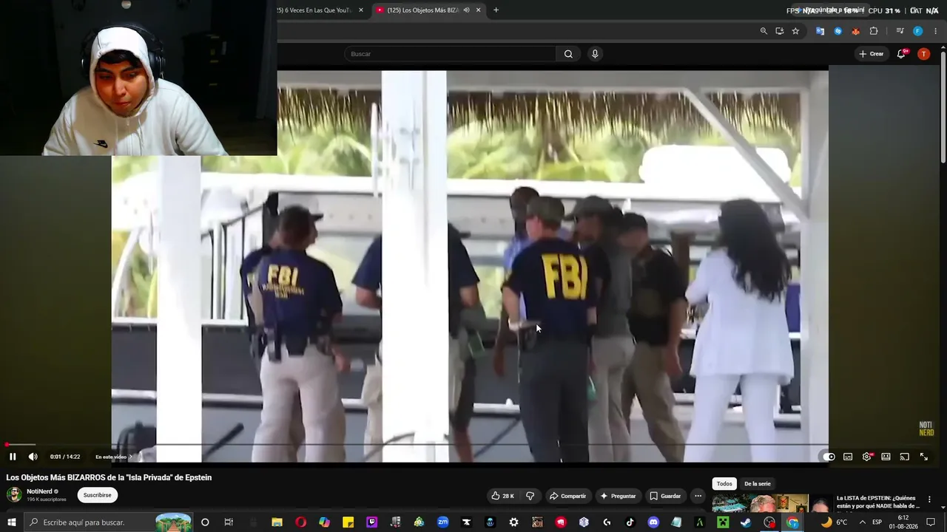Image resolution: width=947 pixels, height=532 pixels.
Task: Open the Shazam extension icon
Action: click(x=838, y=31)
